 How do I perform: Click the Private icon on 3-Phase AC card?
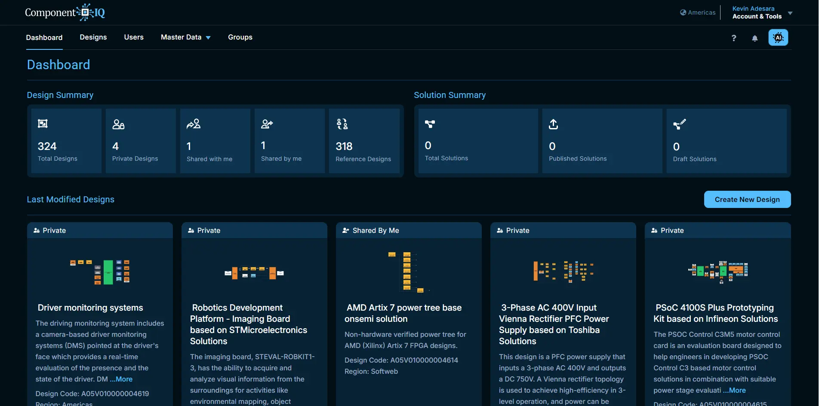pos(500,231)
